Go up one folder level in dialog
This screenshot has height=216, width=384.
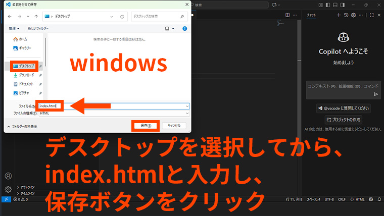(36, 17)
